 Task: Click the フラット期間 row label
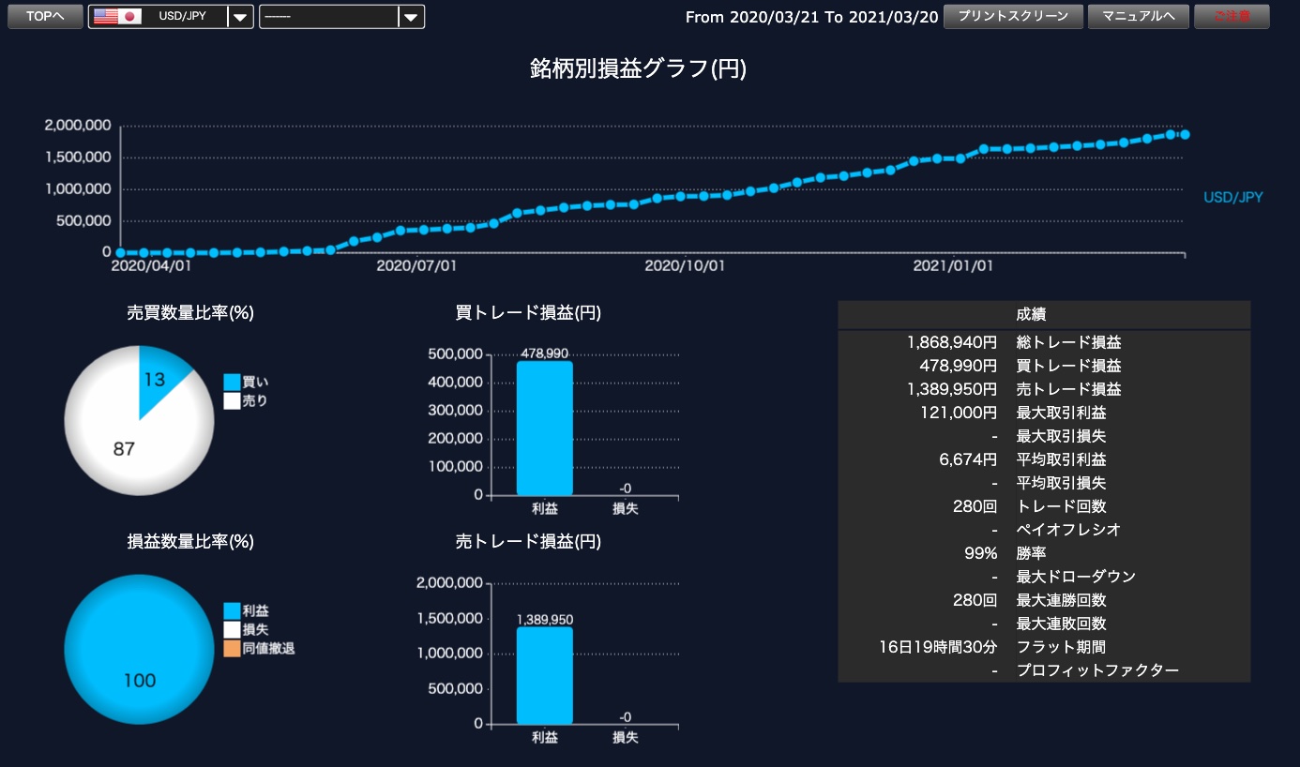pyautogui.click(x=1061, y=647)
